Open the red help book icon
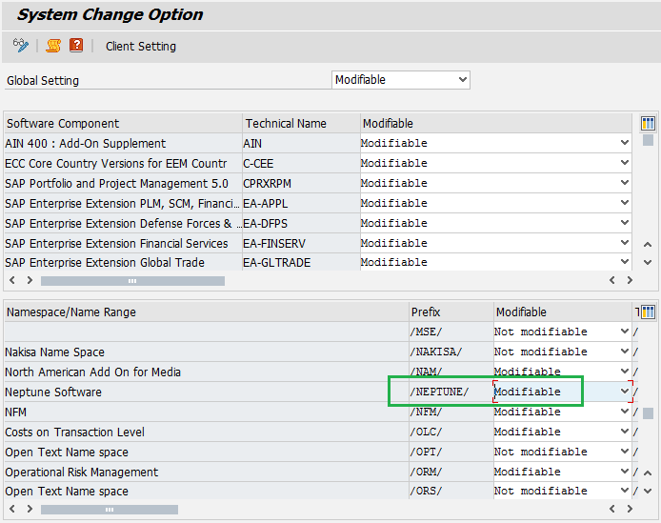661x523 pixels. point(76,46)
